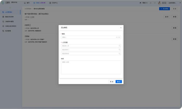Click 删除 for the first level entry

click(x=167, y=17)
